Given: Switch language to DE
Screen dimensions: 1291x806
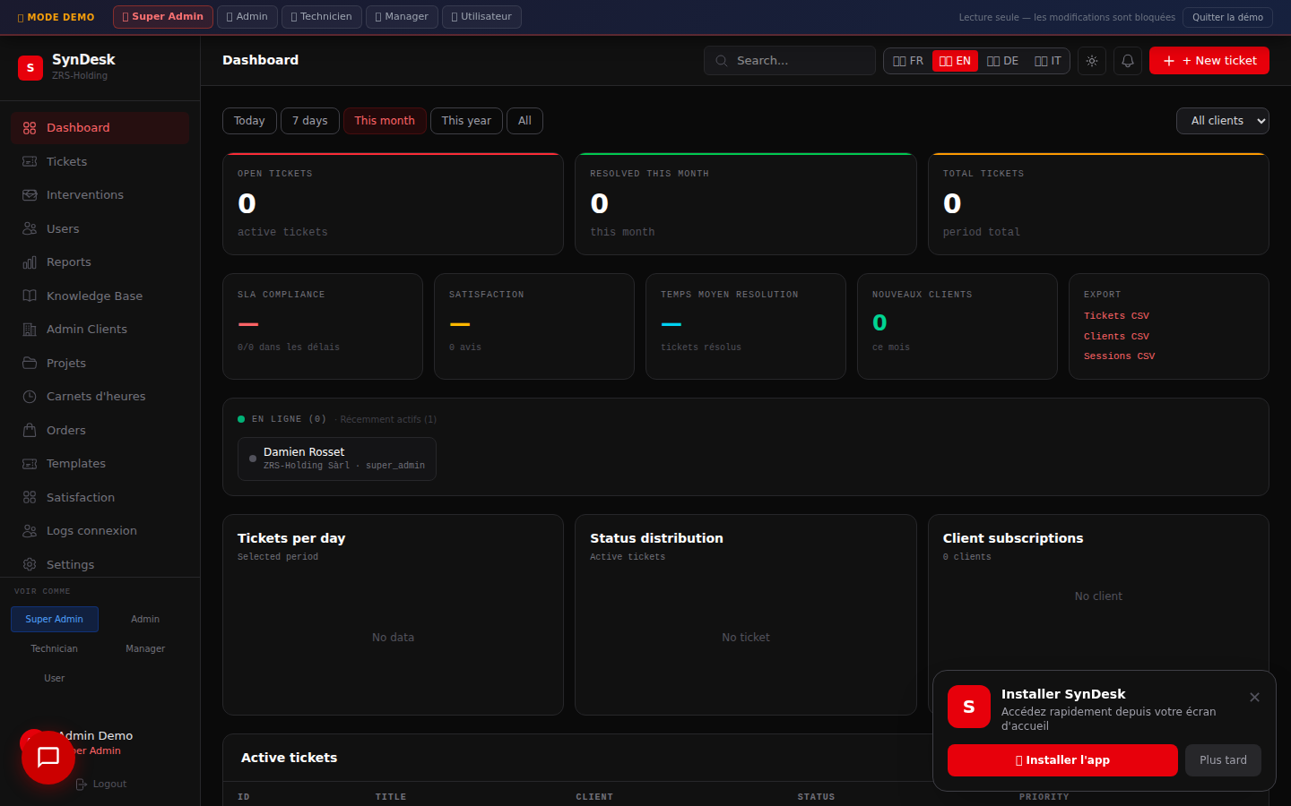Looking at the screenshot, I should (x=1002, y=61).
